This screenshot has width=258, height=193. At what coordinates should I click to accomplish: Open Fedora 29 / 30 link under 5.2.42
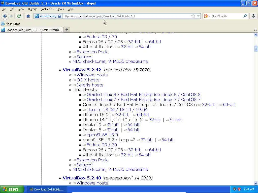pyautogui.click(x=102, y=145)
